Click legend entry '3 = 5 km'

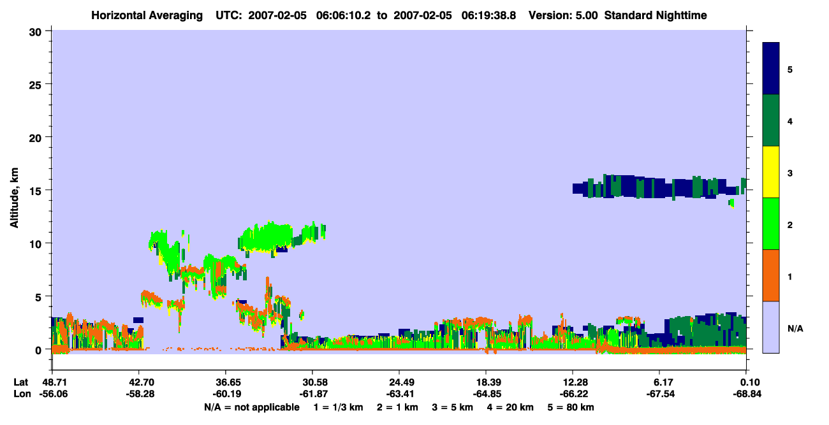[453, 407]
